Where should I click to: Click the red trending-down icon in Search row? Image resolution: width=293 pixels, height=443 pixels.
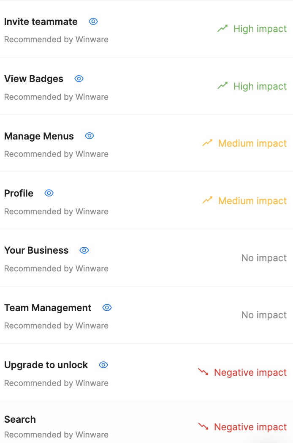(x=203, y=427)
